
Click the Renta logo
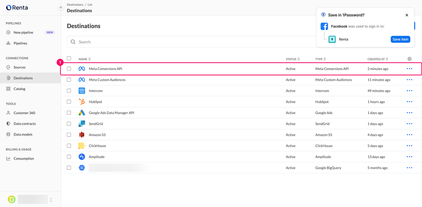tap(17, 7)
